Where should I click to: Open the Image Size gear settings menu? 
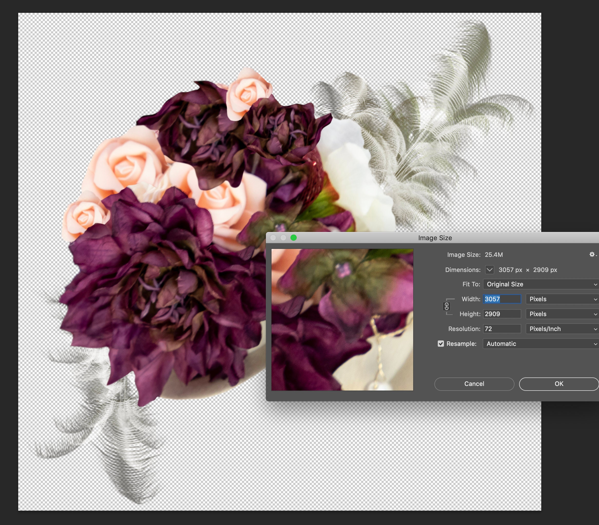(593, 254)
